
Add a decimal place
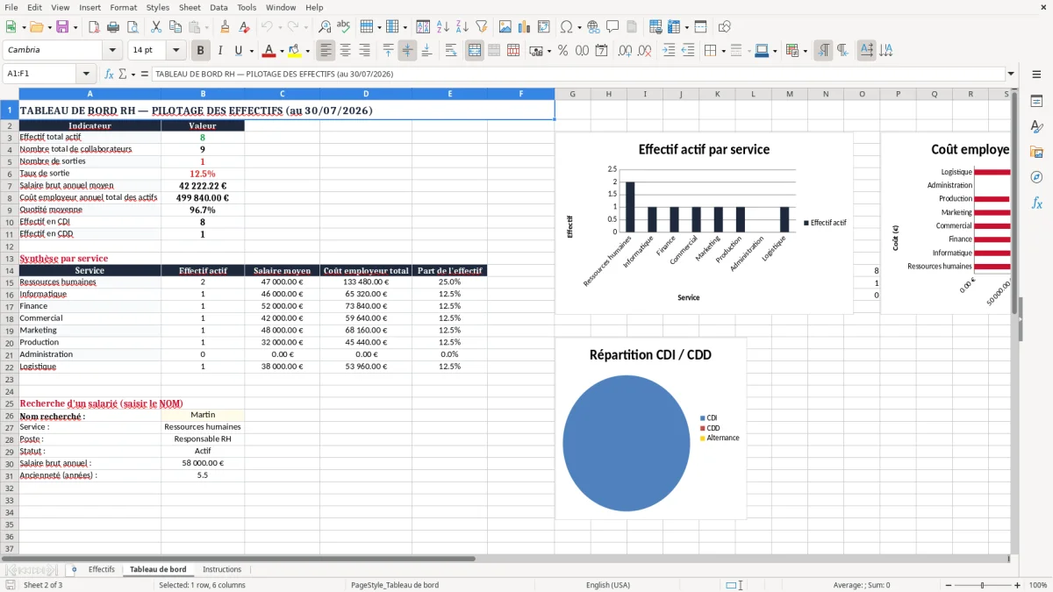coord(625,51)
